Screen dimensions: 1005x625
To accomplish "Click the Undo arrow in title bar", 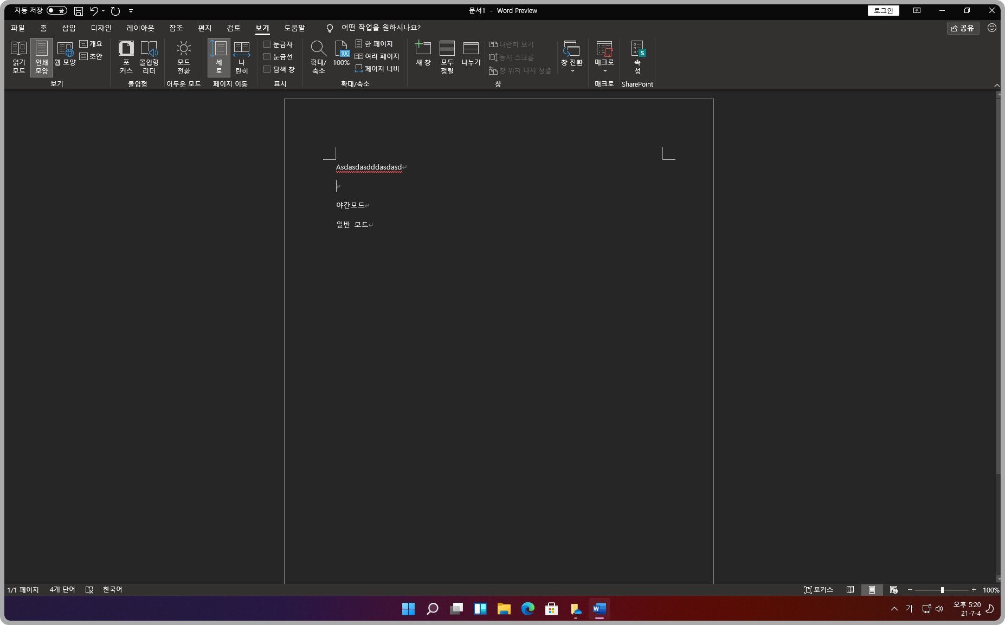I will (x=94, y=11).
